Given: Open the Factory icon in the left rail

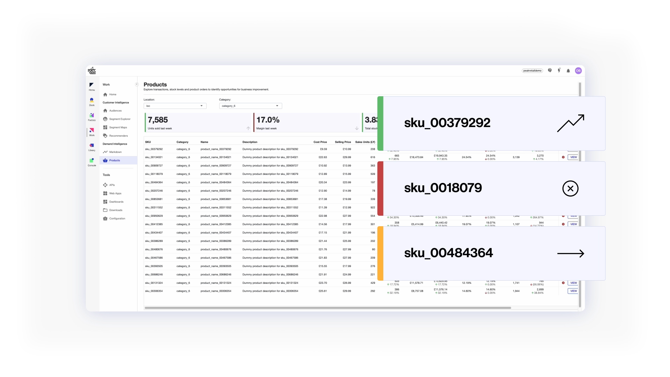Looking at the screenshot, I should pyautogui.click(x=92, y=116).
